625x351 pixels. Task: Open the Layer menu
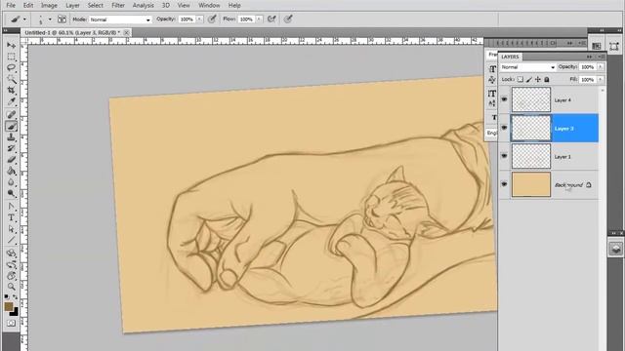coord(72,5)
